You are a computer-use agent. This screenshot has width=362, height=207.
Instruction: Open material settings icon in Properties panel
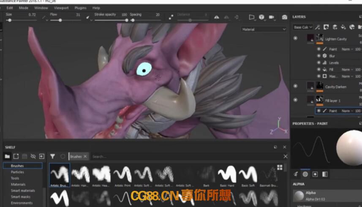click(x=325, y=174)
